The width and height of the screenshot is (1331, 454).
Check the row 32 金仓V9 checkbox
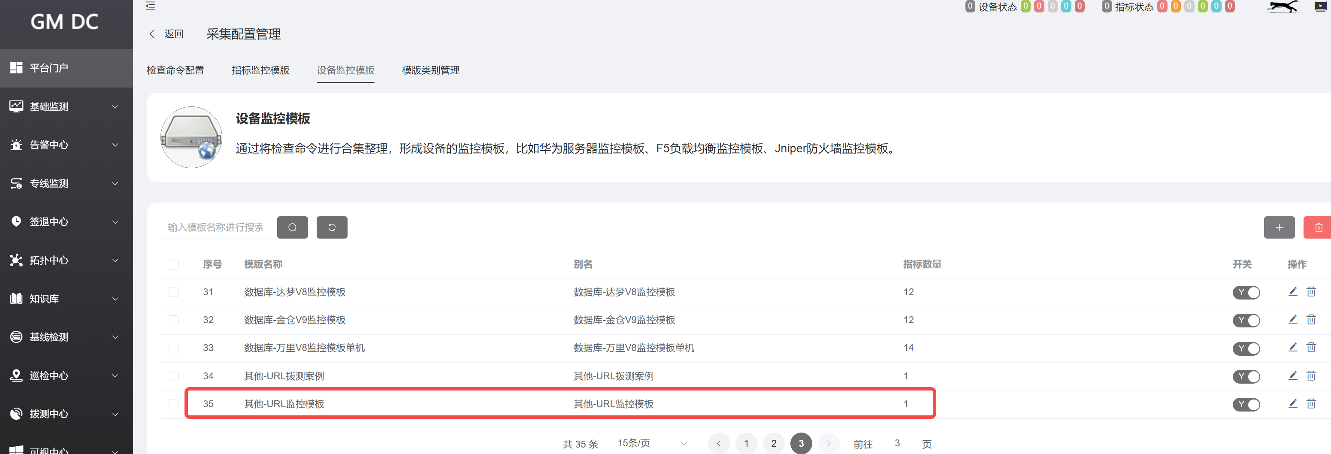[x=174, y=320]
